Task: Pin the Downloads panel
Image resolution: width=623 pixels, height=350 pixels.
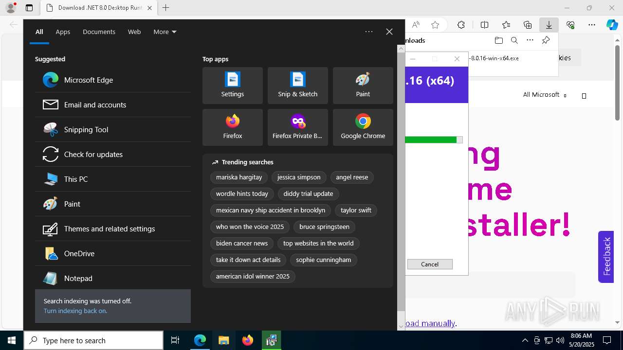Action: [x=546, y=40]
